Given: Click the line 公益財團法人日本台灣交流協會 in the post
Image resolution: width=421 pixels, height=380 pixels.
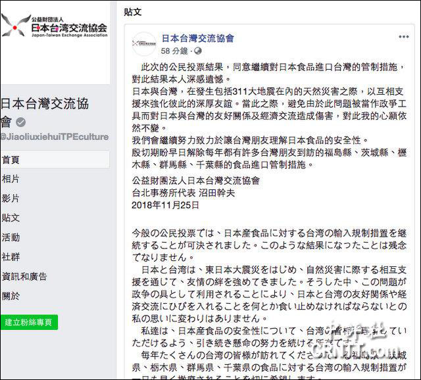Looking at the screenshot, I should pyautogui.click(x=196, y=181).
